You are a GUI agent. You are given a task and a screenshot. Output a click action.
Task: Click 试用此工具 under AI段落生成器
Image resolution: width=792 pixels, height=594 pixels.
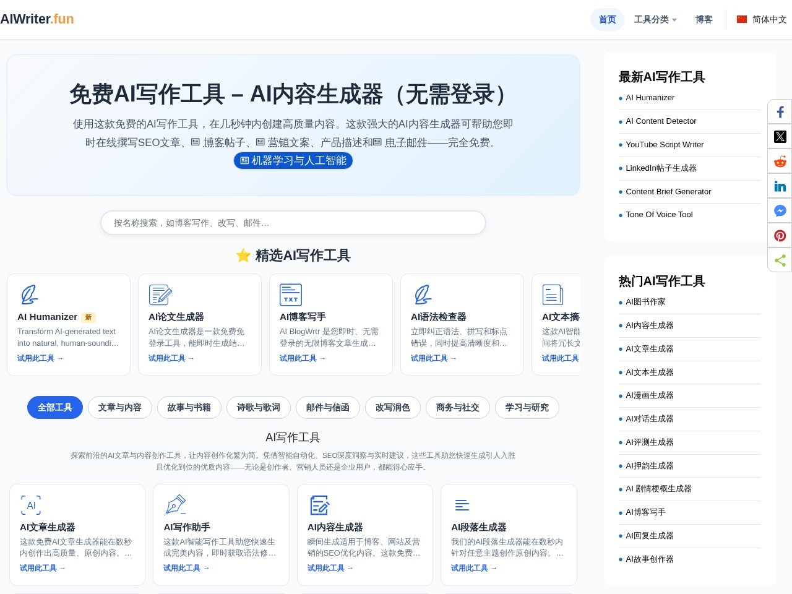(x=474, y=568)
